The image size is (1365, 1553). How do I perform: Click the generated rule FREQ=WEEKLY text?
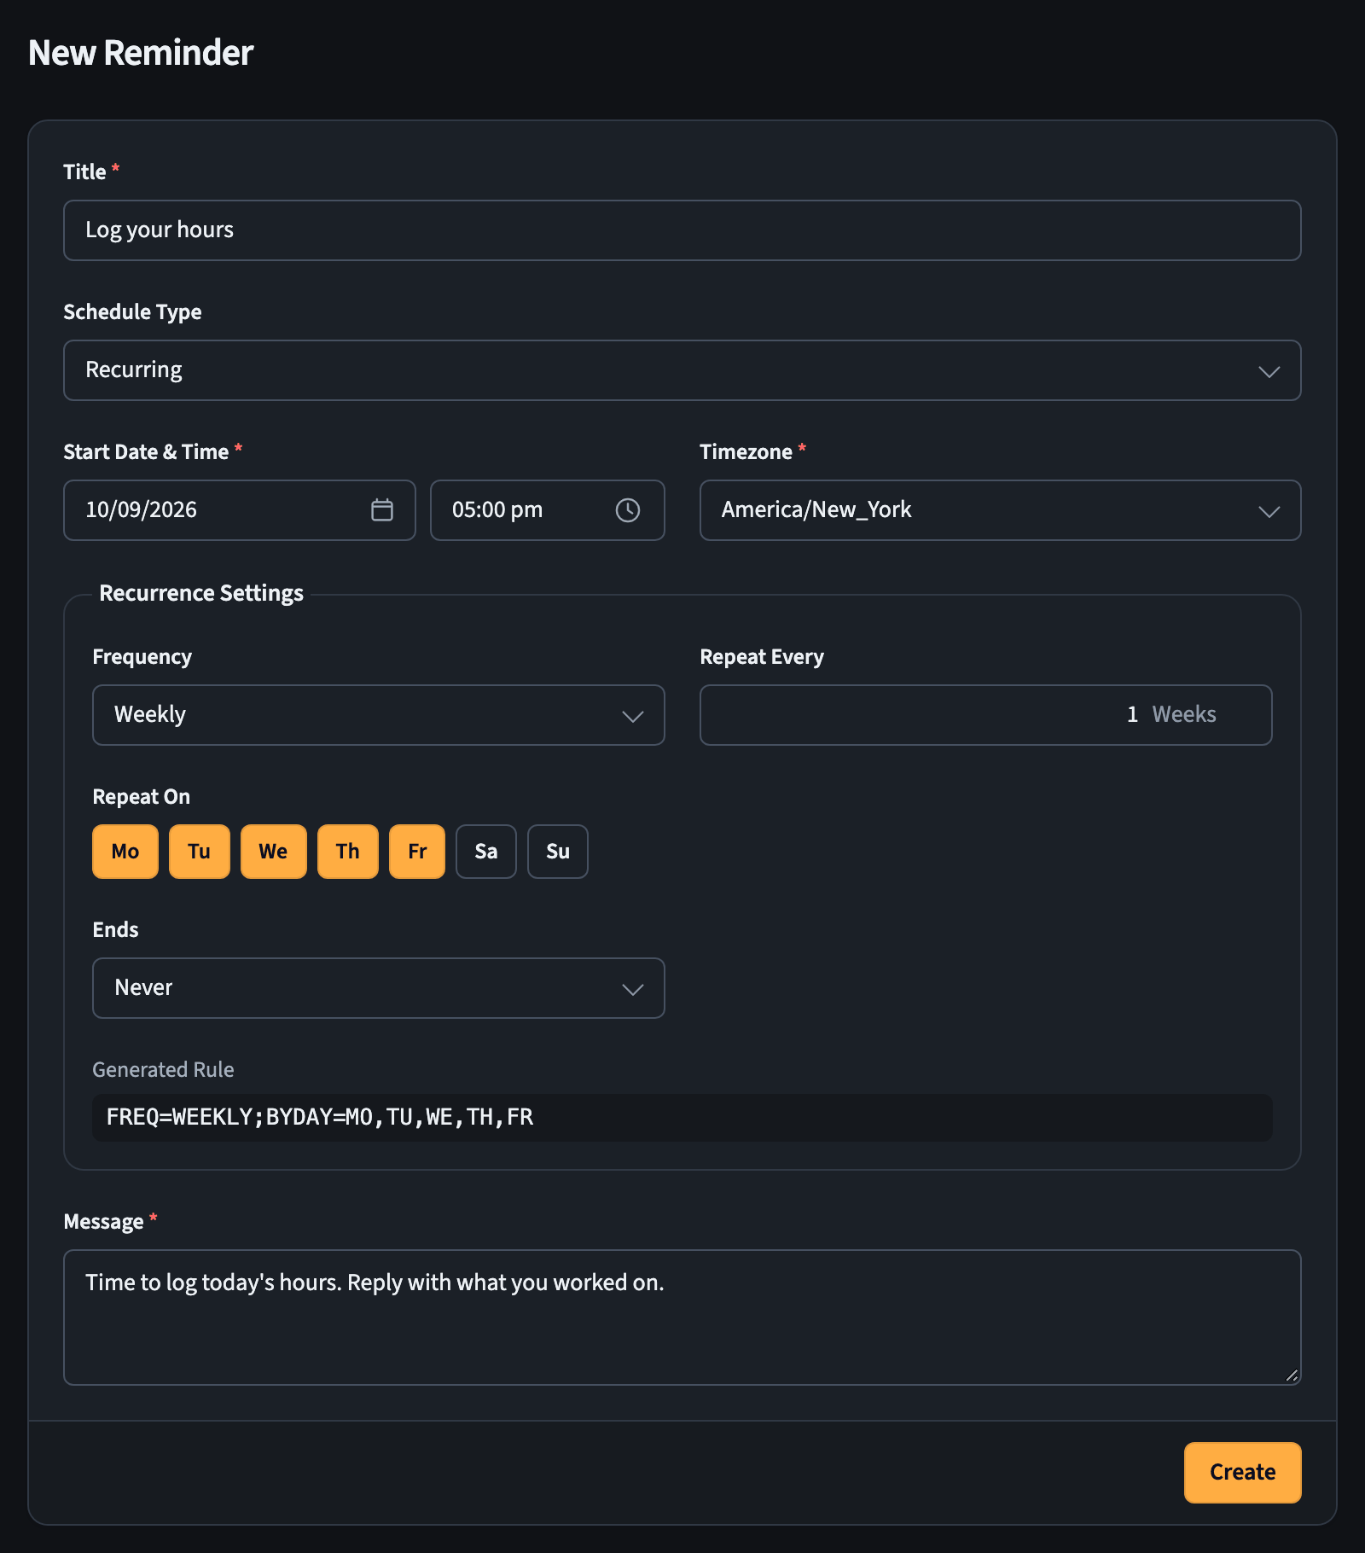coord(320,1117)
